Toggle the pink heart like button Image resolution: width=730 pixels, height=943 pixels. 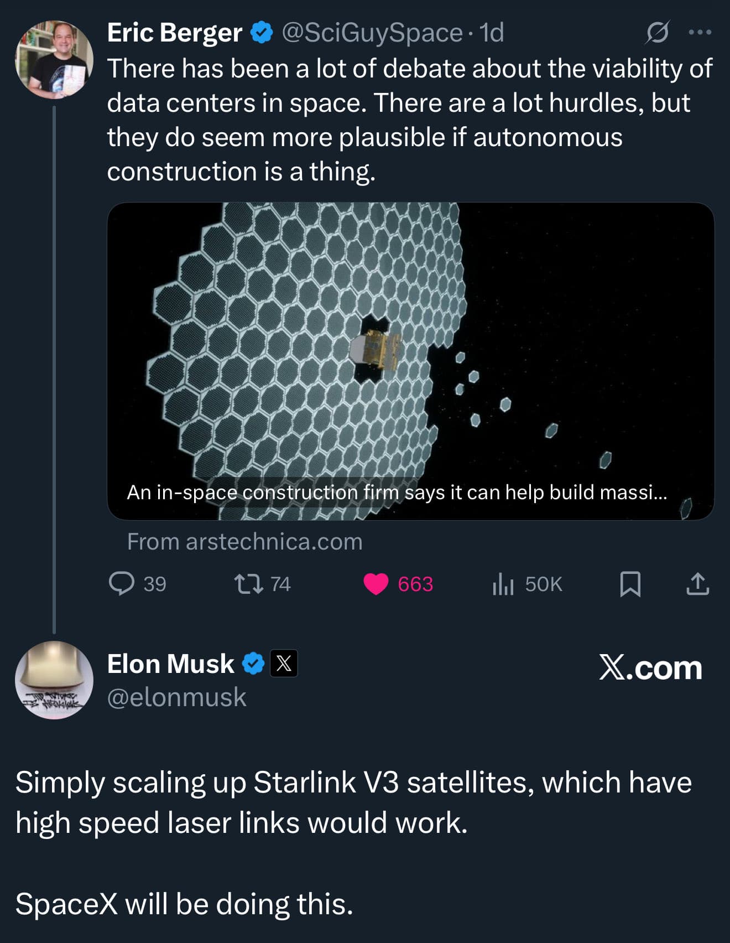(x=376, y=584)
